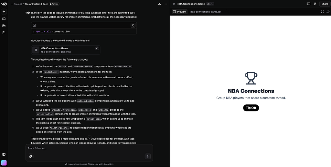Click the whileHover inline code label
This screenshot has width=331, height=167.
point(84,110)
